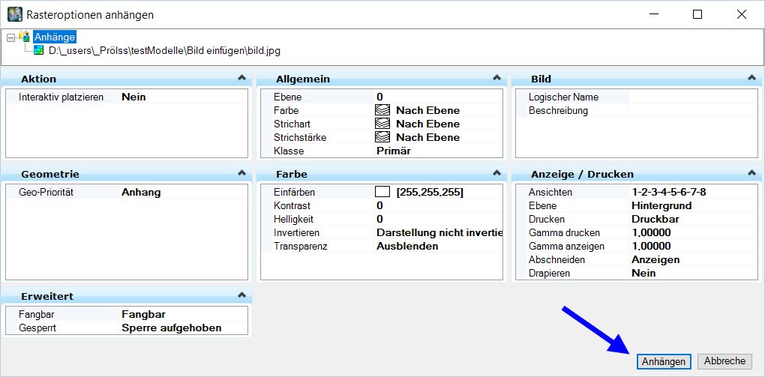
Task: Click the ByLevel icon next to Strichstärke
Action: click(x=382, y=138)
